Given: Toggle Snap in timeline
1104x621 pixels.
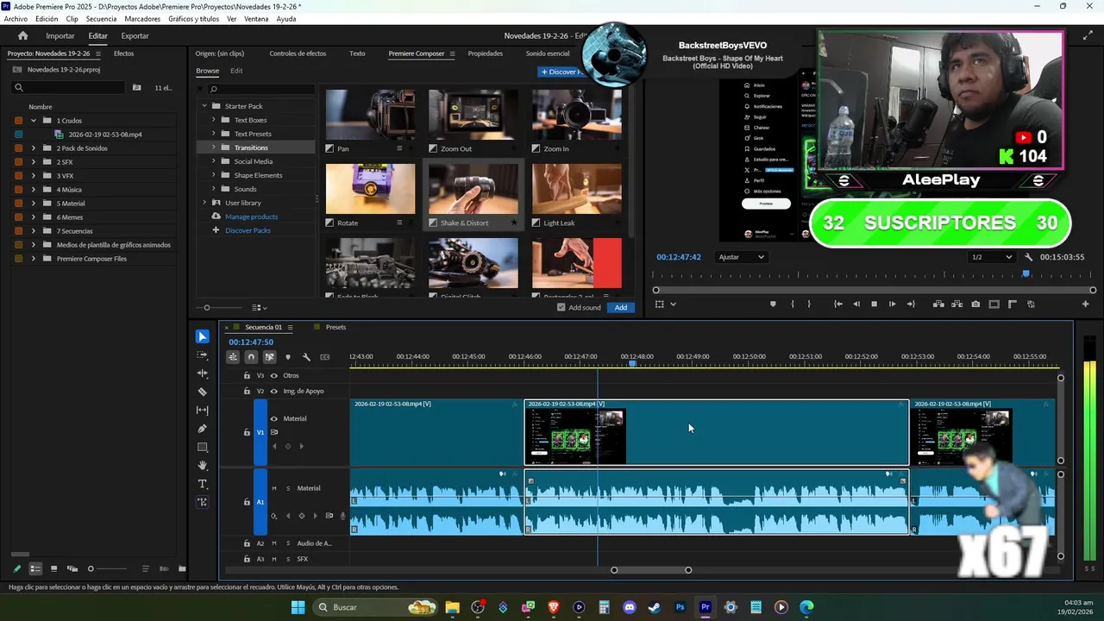Looking at the screenshot, I should click(251, 357).
